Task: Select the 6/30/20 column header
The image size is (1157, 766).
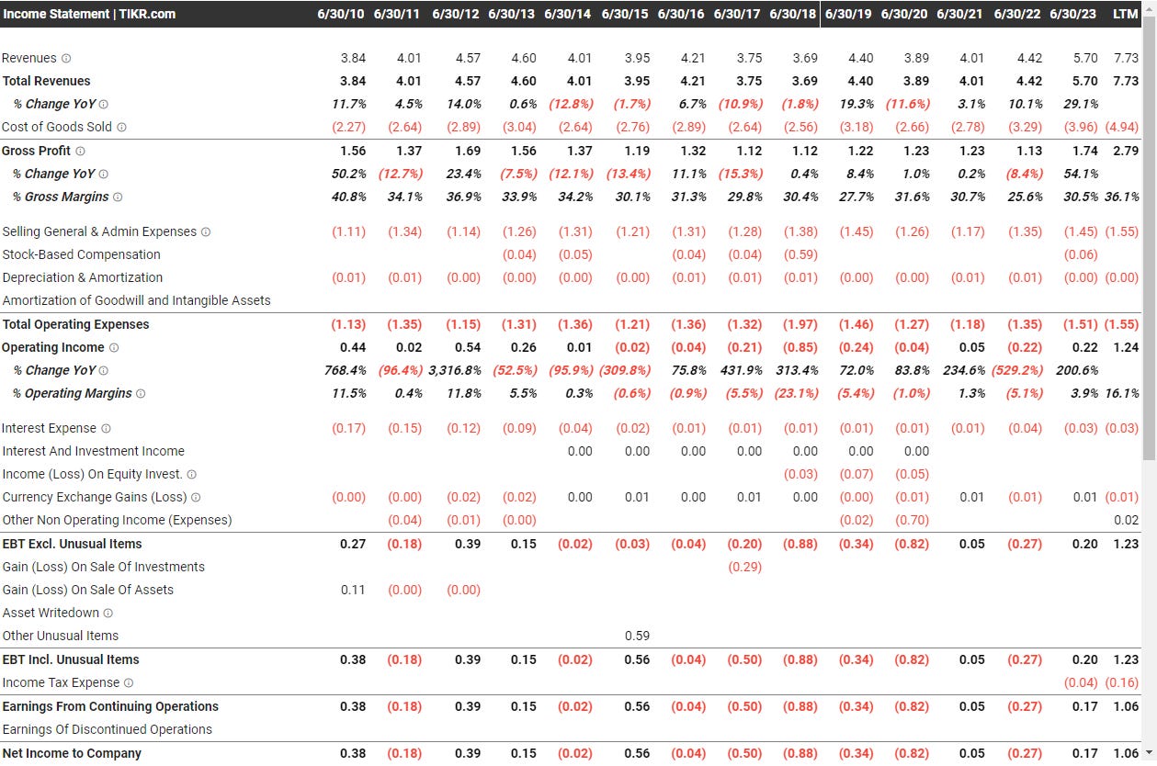Action: point(904,14)
